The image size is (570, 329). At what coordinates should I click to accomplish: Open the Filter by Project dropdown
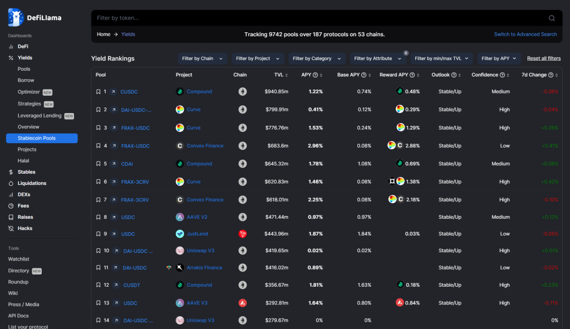click(257, 58)
